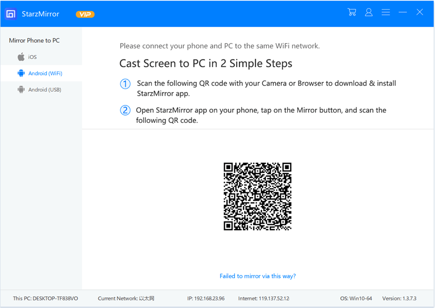Click the WiFi network connection notice
Viewport: 435px width, 308px height.
click(220, 46)
